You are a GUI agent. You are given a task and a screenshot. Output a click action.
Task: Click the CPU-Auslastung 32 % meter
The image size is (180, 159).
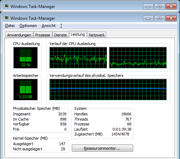click(x=25, y=58)
